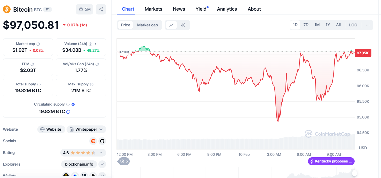Click the star watchlist button showing 5M
The height and width of the screenshot is (178, 381).
(84, 9)
